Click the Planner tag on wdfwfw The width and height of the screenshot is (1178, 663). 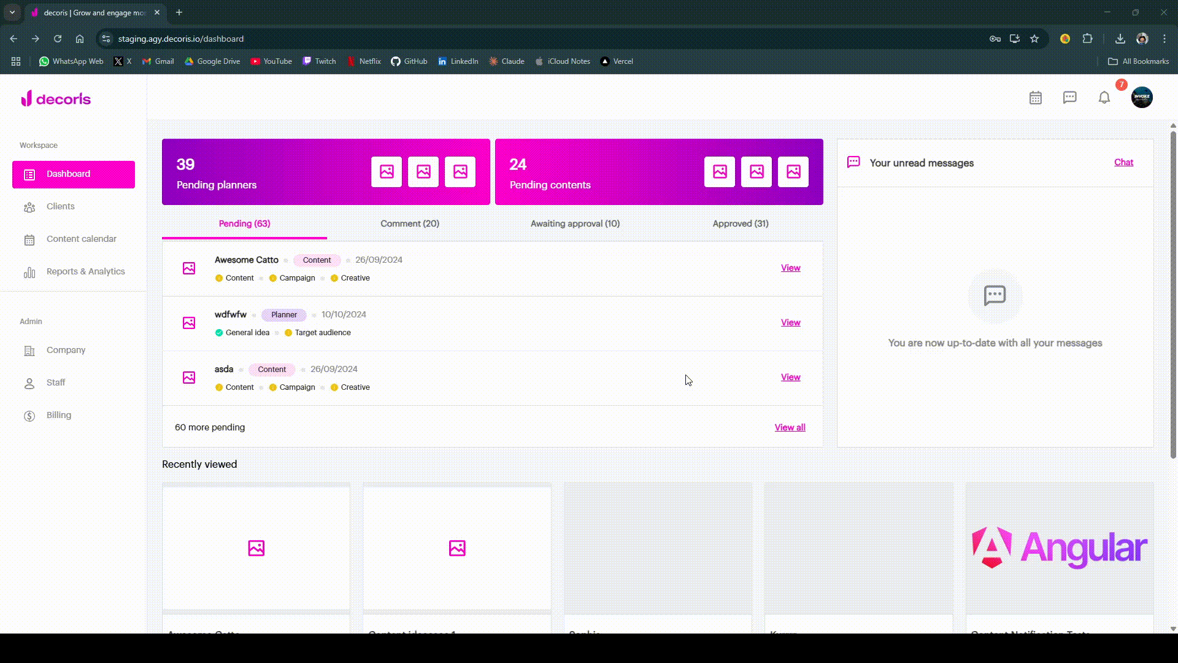point(284,315)
